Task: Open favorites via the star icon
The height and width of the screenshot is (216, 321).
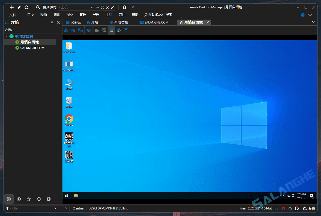Action: coord(29,199)
